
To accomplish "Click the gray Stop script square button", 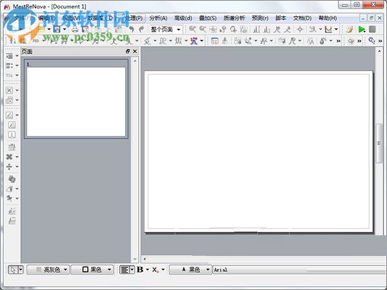I will [x=372, y=30].
